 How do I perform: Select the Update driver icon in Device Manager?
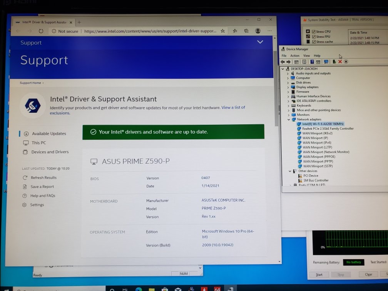tap(334, 62)
